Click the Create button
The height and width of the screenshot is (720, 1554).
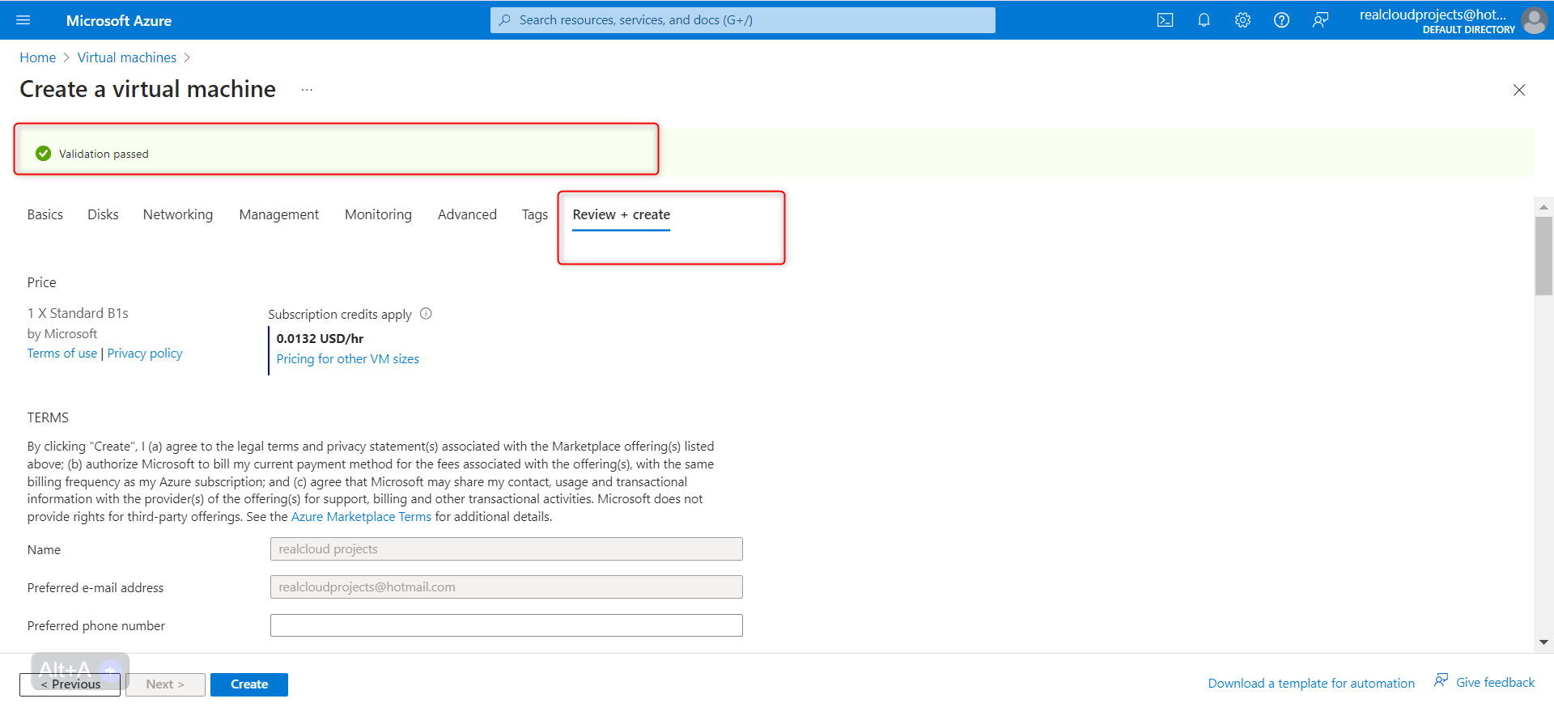click(x=249, y=684)
